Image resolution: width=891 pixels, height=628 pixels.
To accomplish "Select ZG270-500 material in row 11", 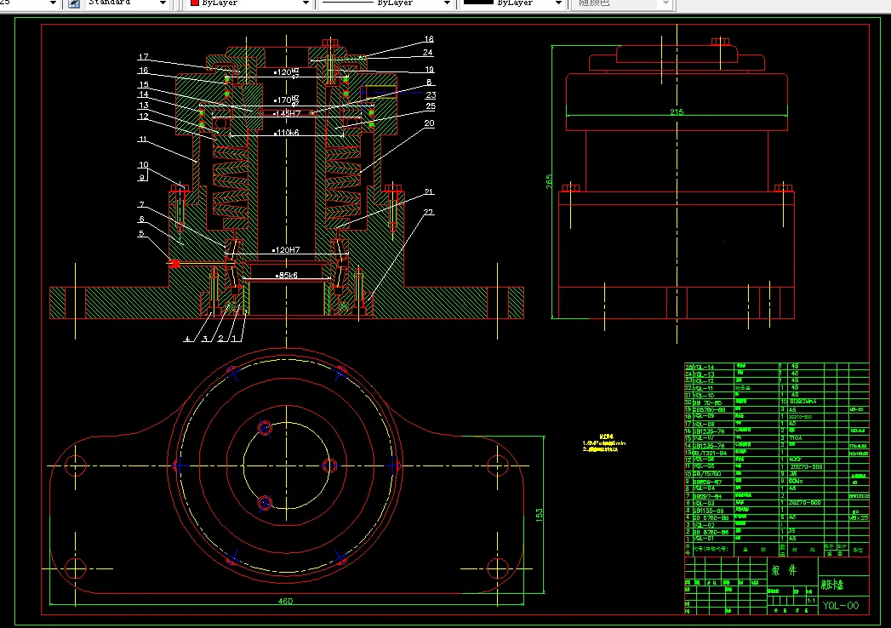I will pos(806,466).
